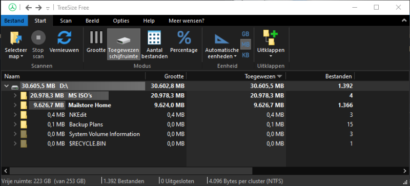Click the MS ISO's folder icon
410x186 pixels.
[24, 96]
